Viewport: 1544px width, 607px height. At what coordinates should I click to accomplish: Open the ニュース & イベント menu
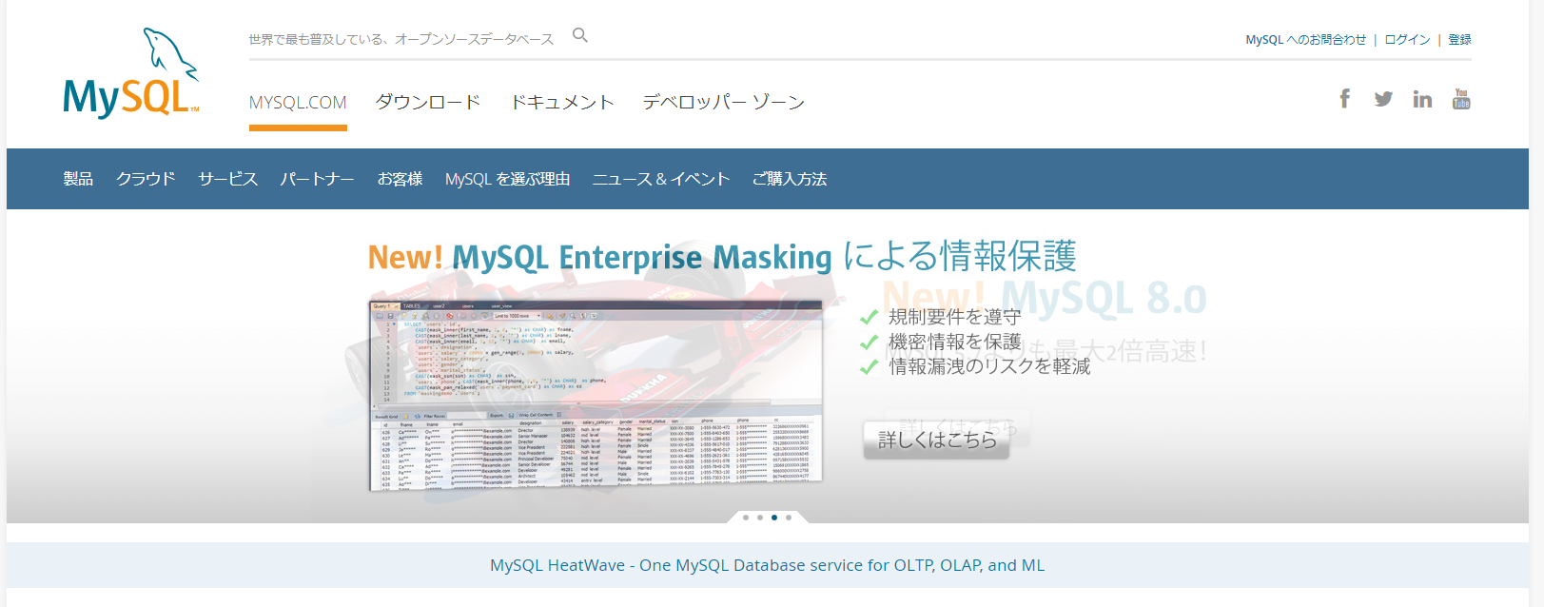point(661,179)
